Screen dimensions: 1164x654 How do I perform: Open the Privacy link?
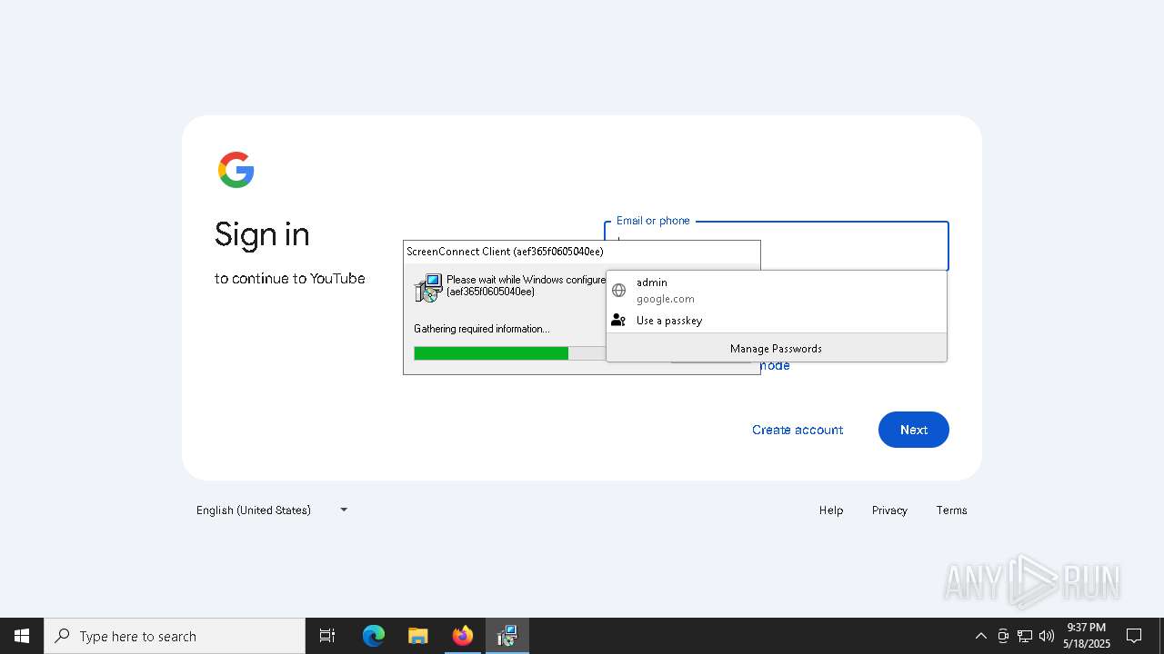(x=889, y=510)
